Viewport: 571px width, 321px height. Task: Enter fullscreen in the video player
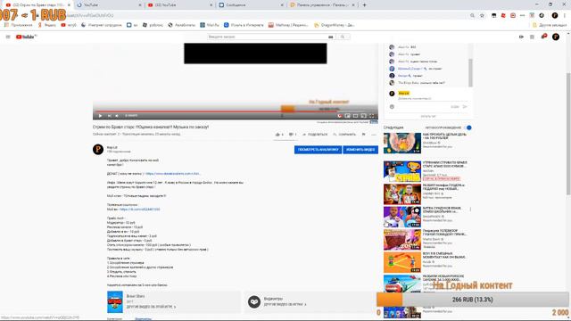371,116
